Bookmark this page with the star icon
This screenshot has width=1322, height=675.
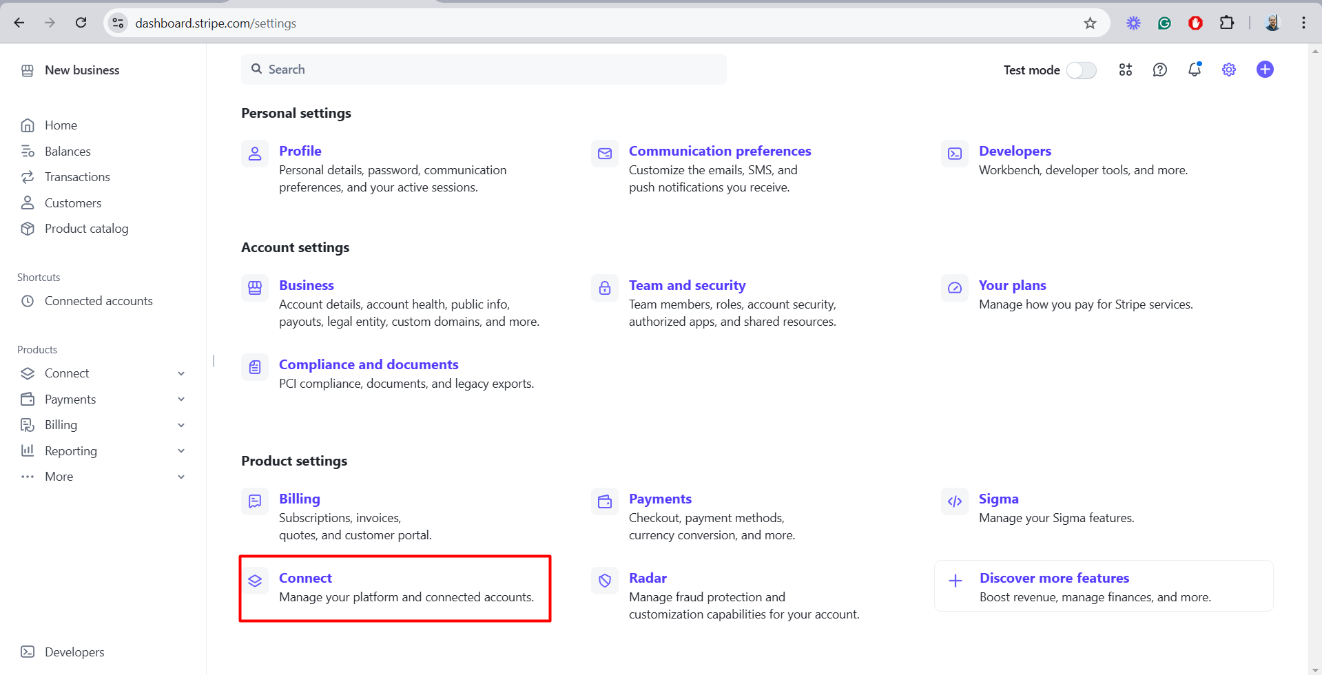click(1090, 23)
